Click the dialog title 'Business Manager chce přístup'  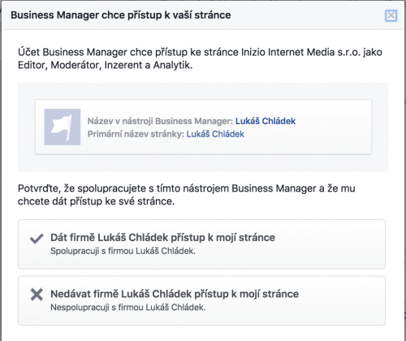[121, 15]
